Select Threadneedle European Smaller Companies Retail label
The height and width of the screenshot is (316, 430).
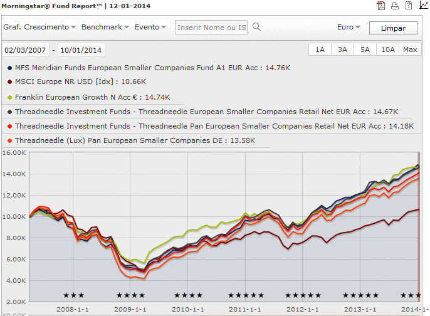[206, 112]
